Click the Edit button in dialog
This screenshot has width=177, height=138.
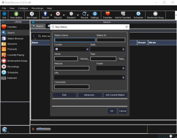coord(64,95)
